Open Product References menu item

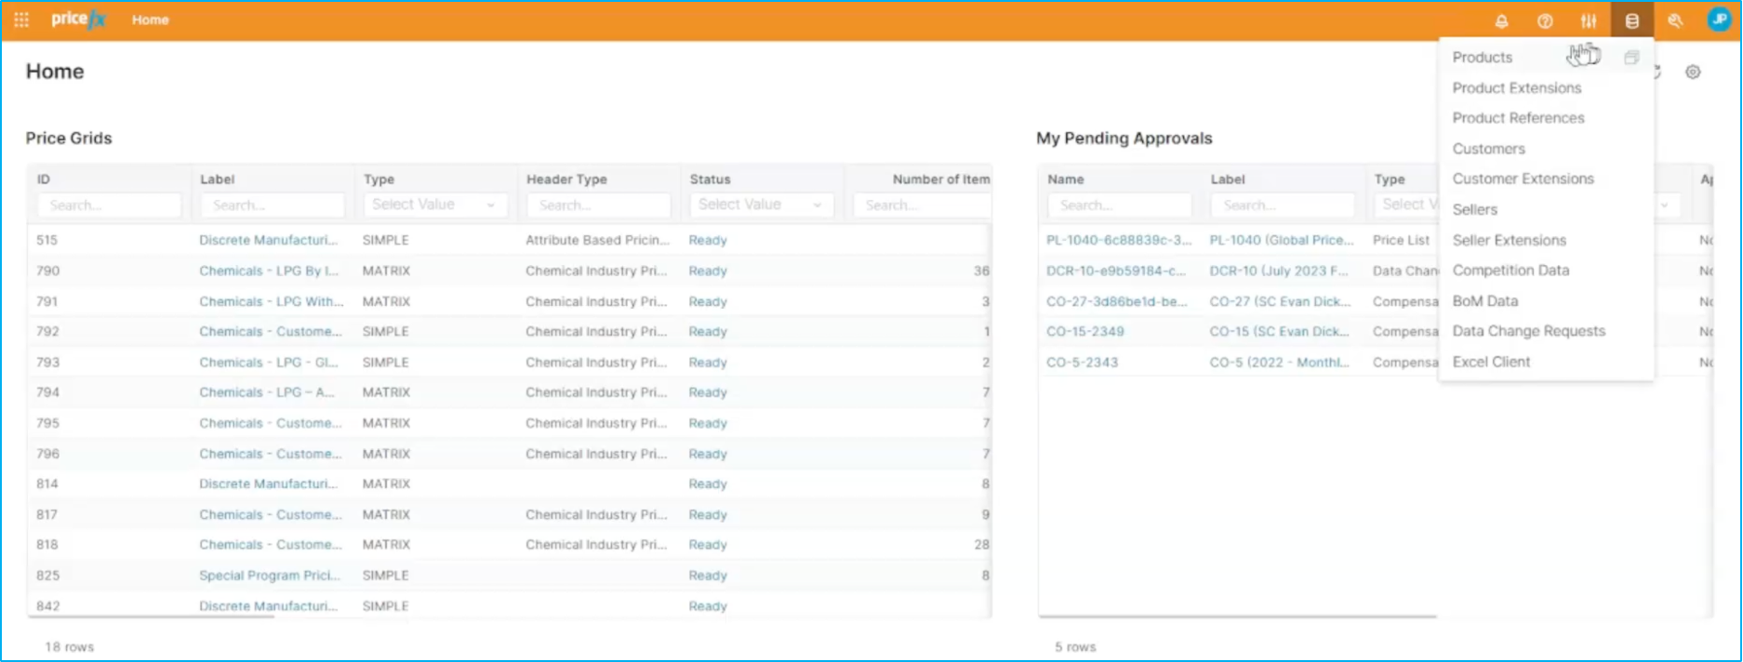1519,118
